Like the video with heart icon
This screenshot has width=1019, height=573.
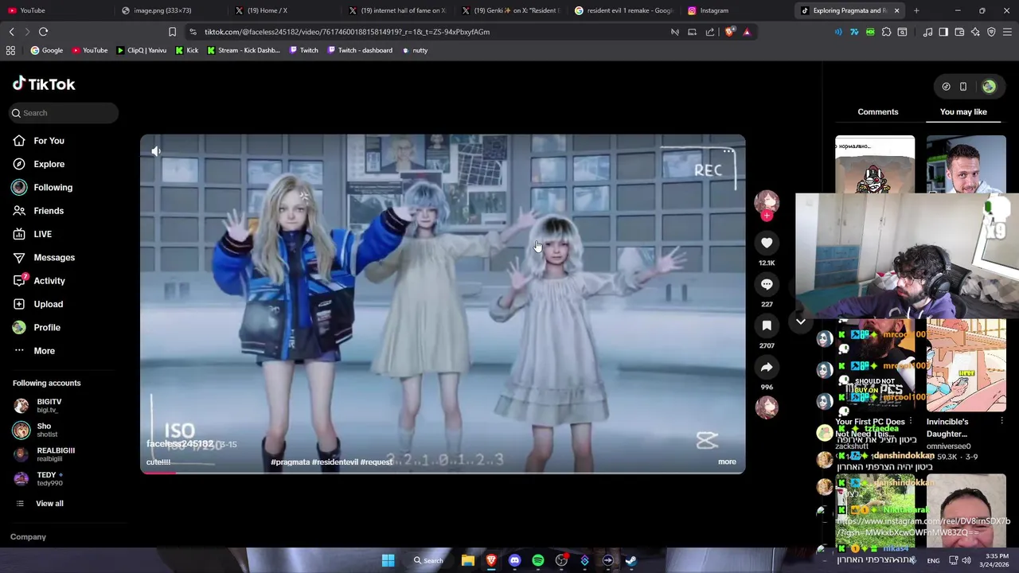pos(767,243)
